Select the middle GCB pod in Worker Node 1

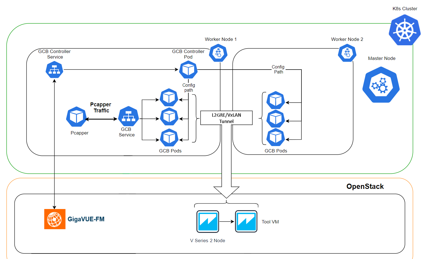[x=169, y=117]
